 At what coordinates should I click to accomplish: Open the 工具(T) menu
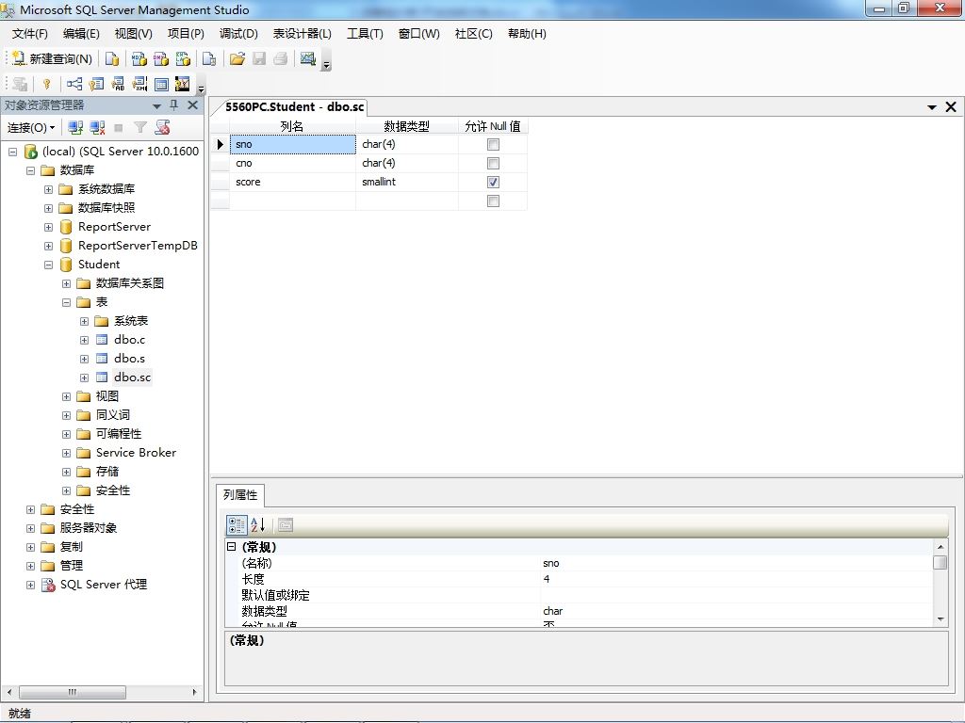[x=365, y=34]
